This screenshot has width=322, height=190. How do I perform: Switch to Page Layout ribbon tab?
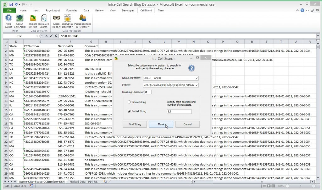(x=53, y=10)
